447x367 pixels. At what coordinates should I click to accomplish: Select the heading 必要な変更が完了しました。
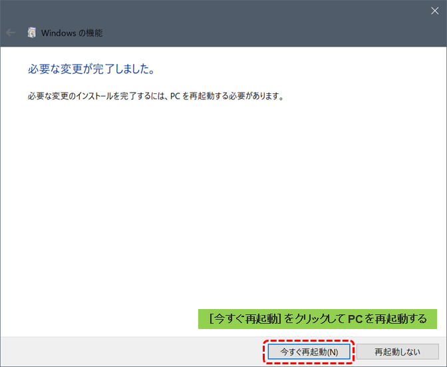pyautogui.click(x=92, y=69)
